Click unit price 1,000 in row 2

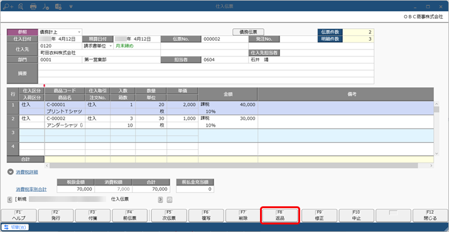coord(182,119)
